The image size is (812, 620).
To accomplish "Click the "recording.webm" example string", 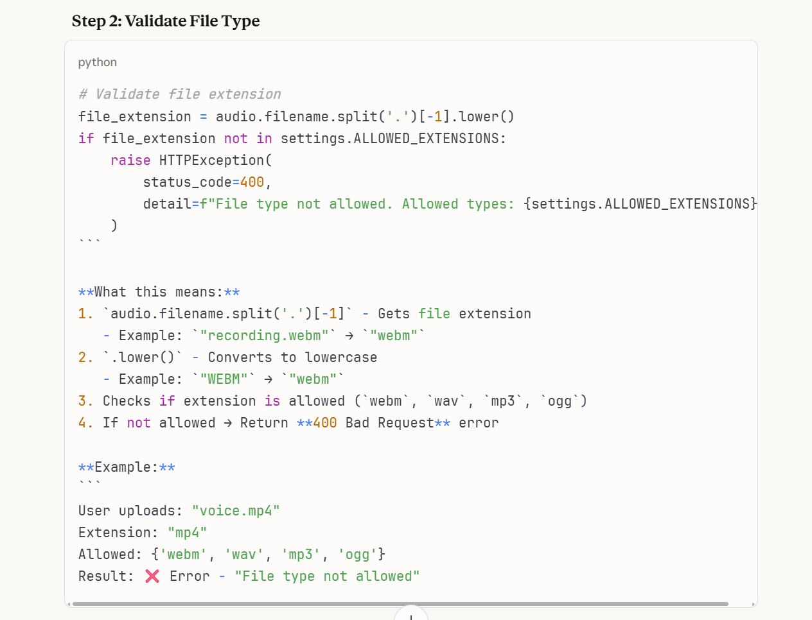I will coord(264,336).
